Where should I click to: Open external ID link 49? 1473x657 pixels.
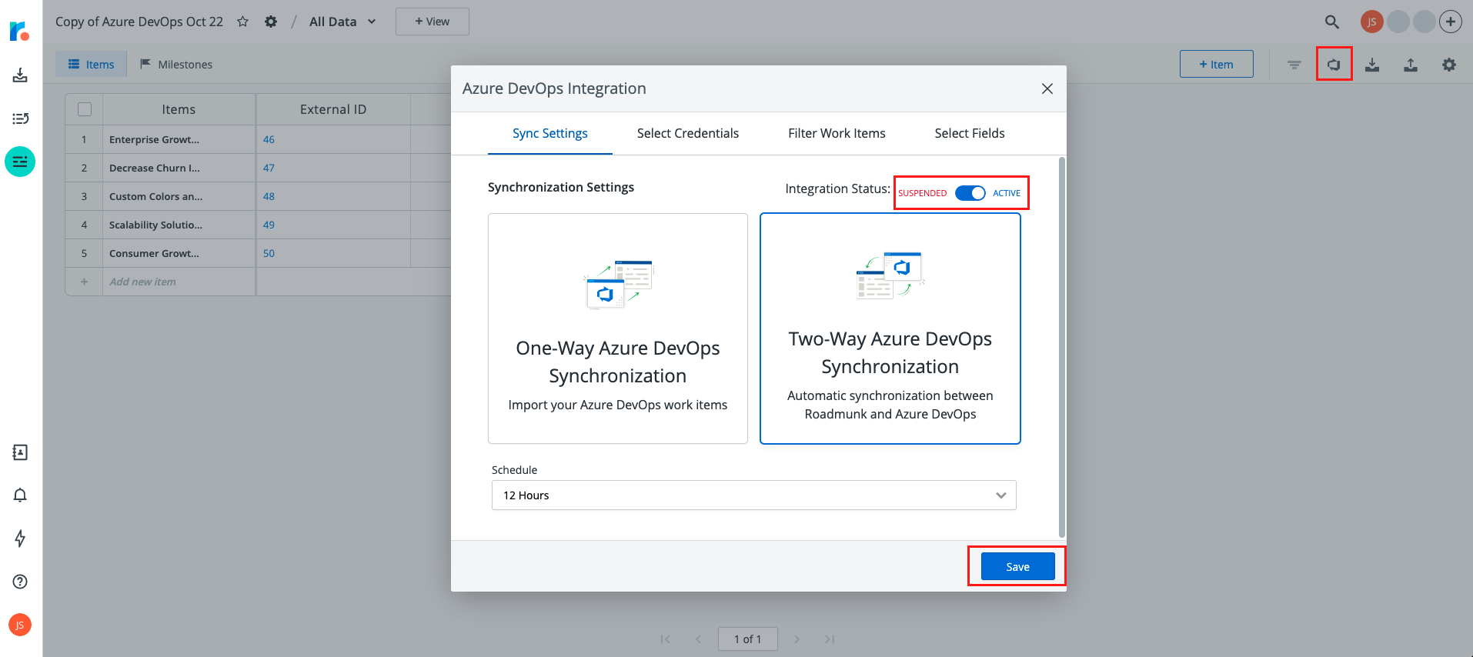click(269, 225)
